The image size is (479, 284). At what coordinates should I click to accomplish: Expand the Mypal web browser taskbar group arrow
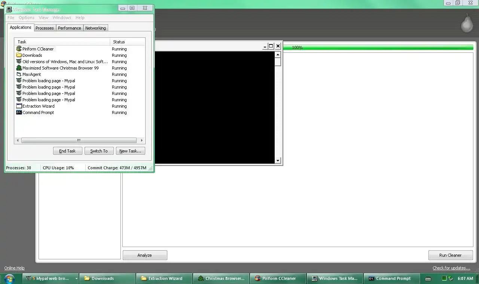point(76,278)
